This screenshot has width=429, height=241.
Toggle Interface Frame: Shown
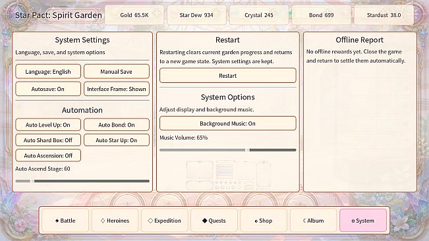117,89
